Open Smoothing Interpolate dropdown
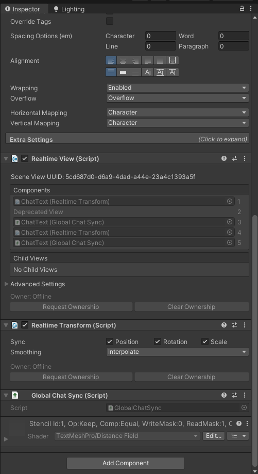 coord(178,352)
